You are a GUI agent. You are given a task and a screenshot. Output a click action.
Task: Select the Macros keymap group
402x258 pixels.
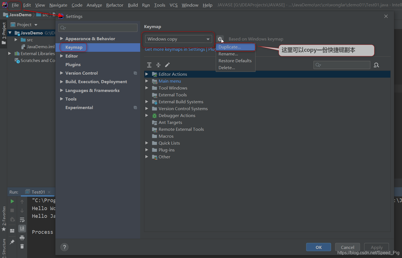[166, 136]
